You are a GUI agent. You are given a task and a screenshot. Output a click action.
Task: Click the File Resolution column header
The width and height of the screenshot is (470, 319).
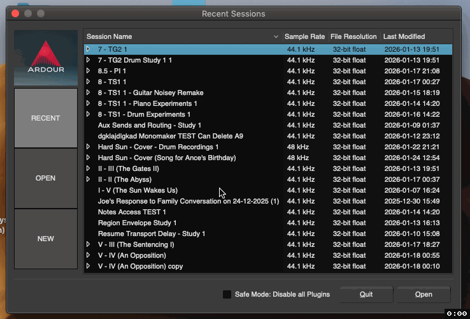(x=354, y=36)
